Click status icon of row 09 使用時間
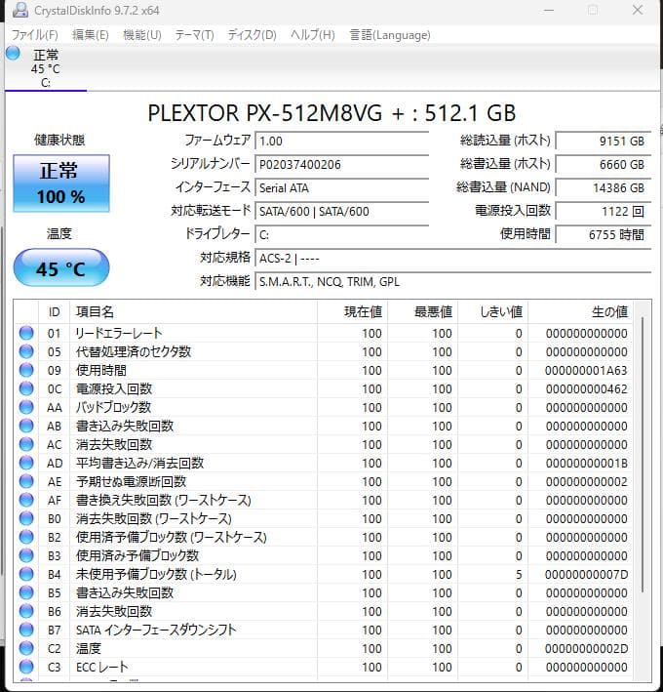The width and height of the screenshot is (663, 692). 26,370
